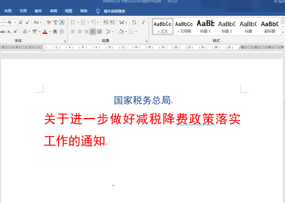Apply a bulleted list
The image size is (285, 203).
click(x=73, y=22)
